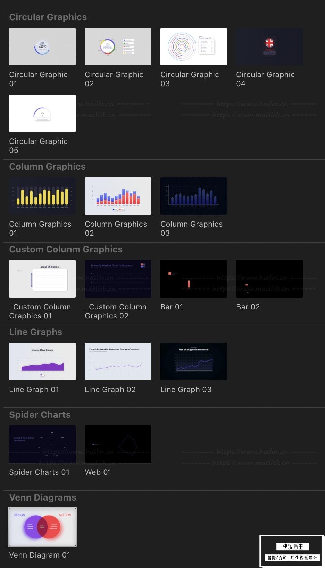Select the Circular Graphic 01 thumbnail

42,47
